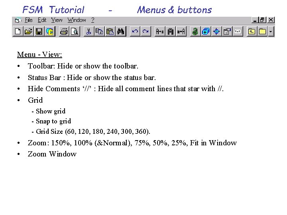Image resolution: width=287 pixels, height=215 pixels.
Task: Open the View menu
Action: point(57,20)
